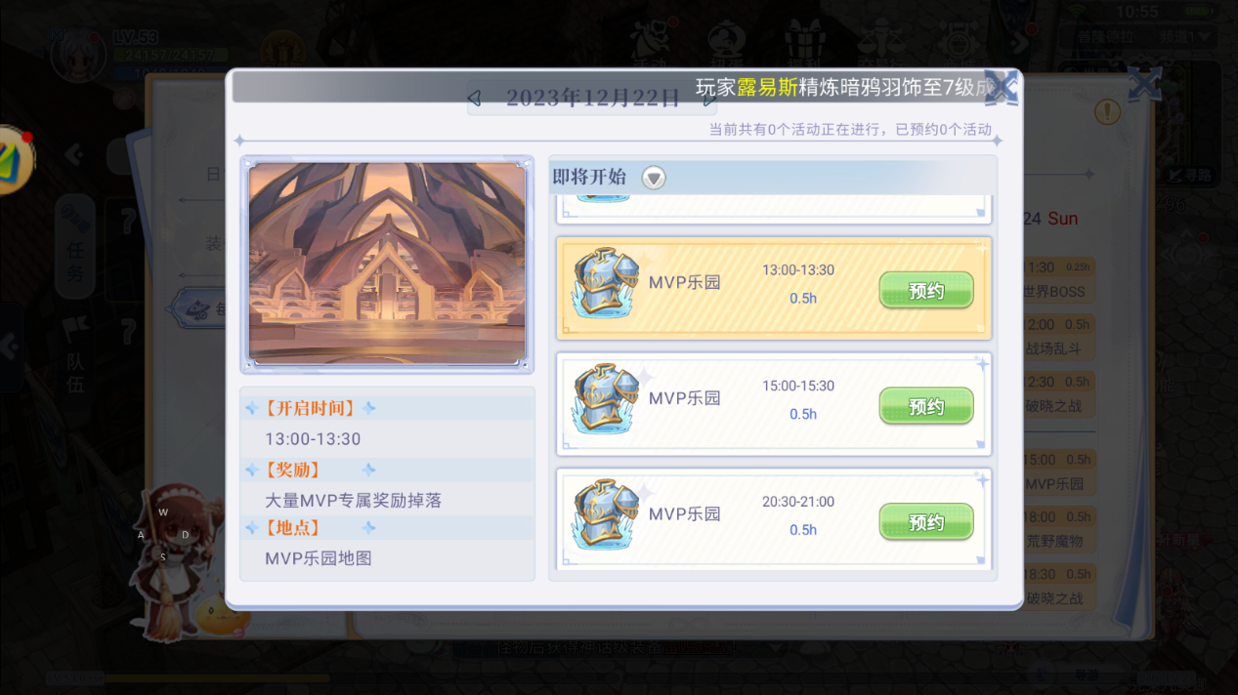The image size is (1238, 695).
Task: Click the MVP乐园 armor icon at 13:00
Action: (x=606, y=283)
